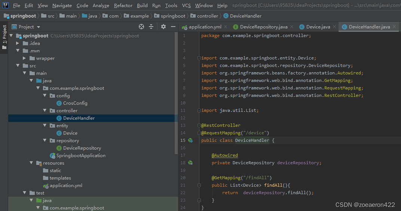Open Project panel settings gear
Viewport: 401px width, 211px height.
[x=163, y=27]
